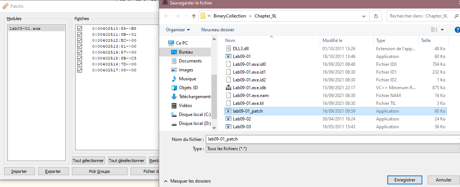Refresh the folder view
The height and width of the screenshot is (187, 460).
pyautogui.click(x=376, y=16)
